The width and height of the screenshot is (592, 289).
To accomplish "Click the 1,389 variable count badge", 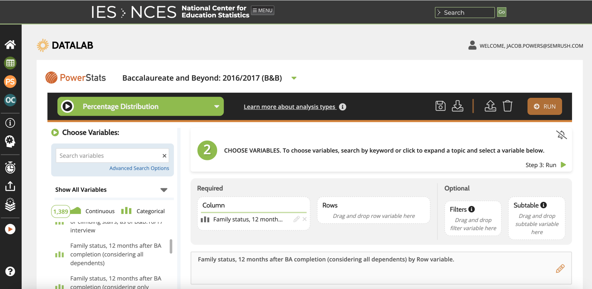I will [x=61, y=211].
